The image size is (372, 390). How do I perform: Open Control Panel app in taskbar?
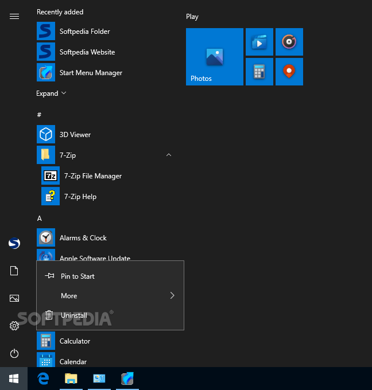coord(99,379)
